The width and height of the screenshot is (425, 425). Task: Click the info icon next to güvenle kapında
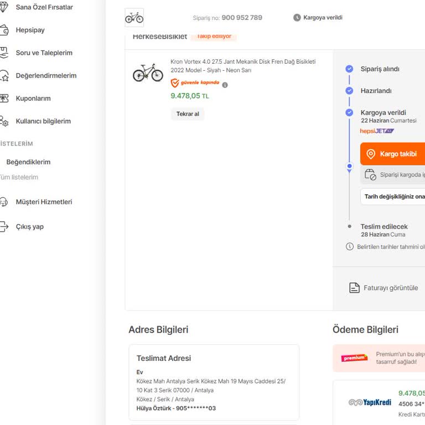click(x=225, y=85)
